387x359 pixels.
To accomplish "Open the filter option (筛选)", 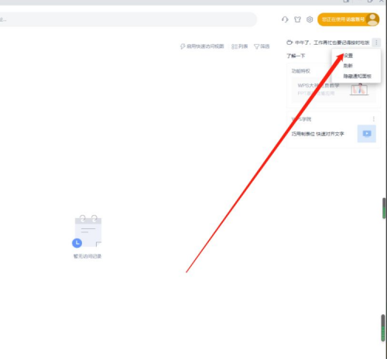I will (x=262, y=46).
